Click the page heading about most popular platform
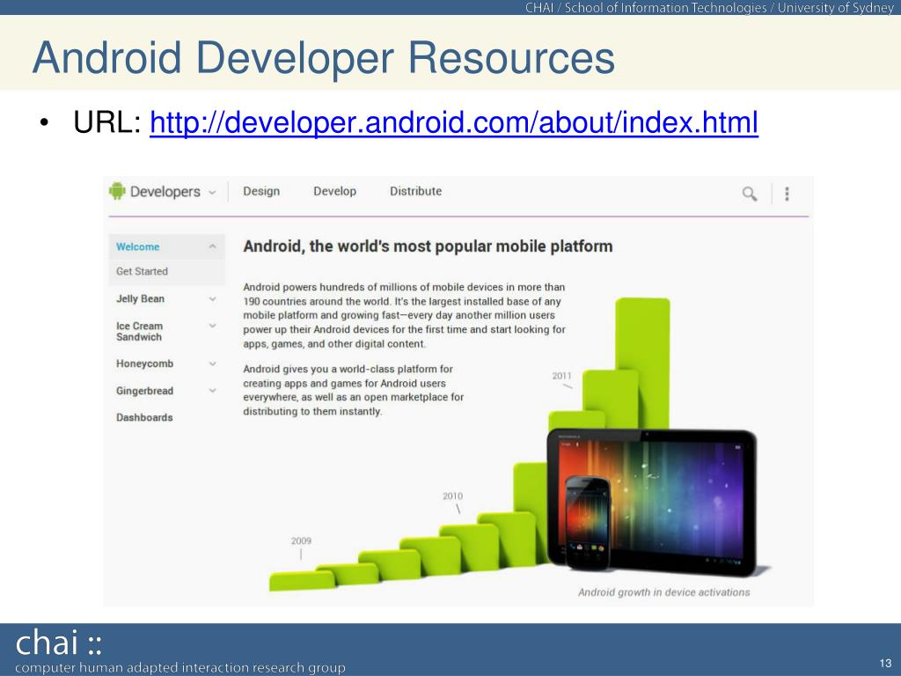This screenshot has width=901, height=676. (x=428, y=246)
